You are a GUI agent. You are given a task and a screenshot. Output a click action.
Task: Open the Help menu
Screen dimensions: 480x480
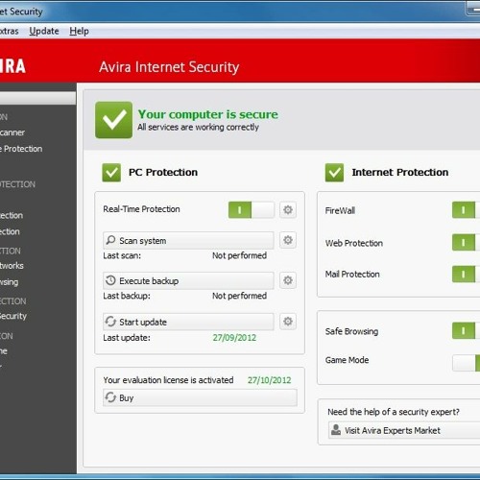pyautogui.click(x=79, y=32)
